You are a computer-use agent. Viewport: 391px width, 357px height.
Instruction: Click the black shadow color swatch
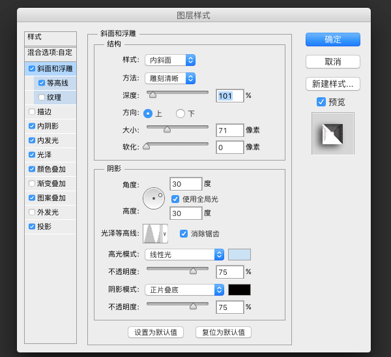(239, 290)
